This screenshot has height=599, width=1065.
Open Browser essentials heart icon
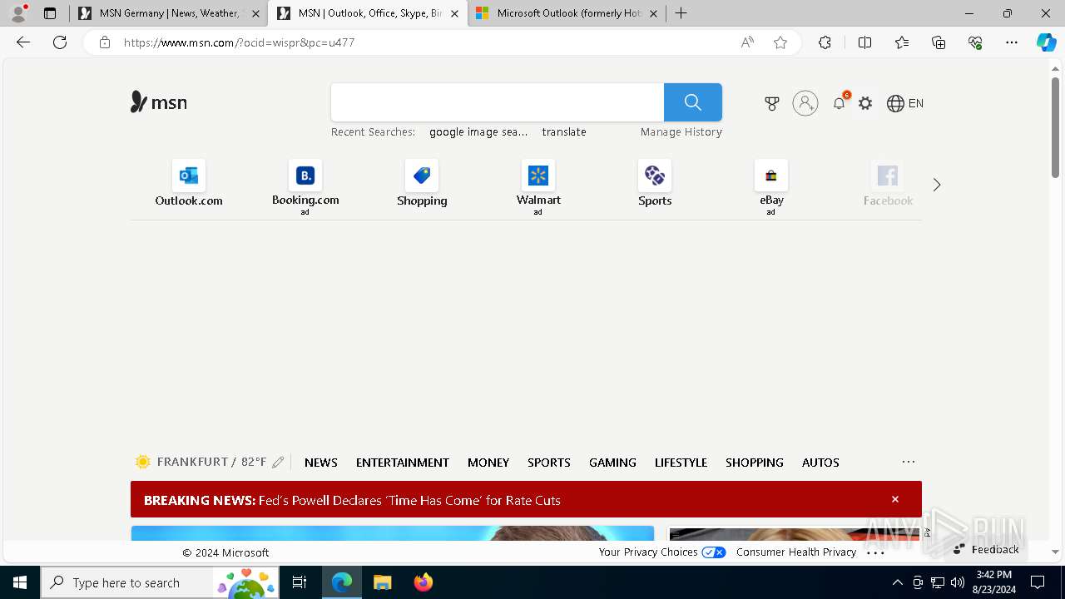[975, 42]
